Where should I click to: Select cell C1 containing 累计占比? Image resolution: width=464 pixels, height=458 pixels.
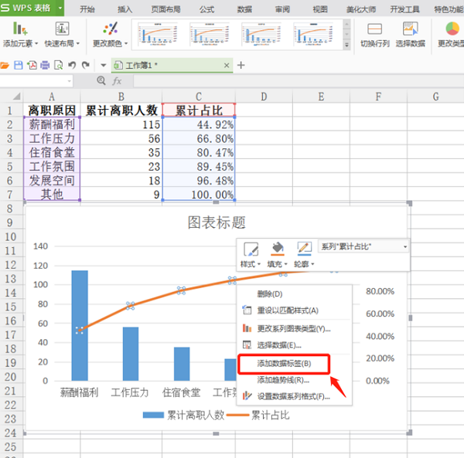[198, 110]
